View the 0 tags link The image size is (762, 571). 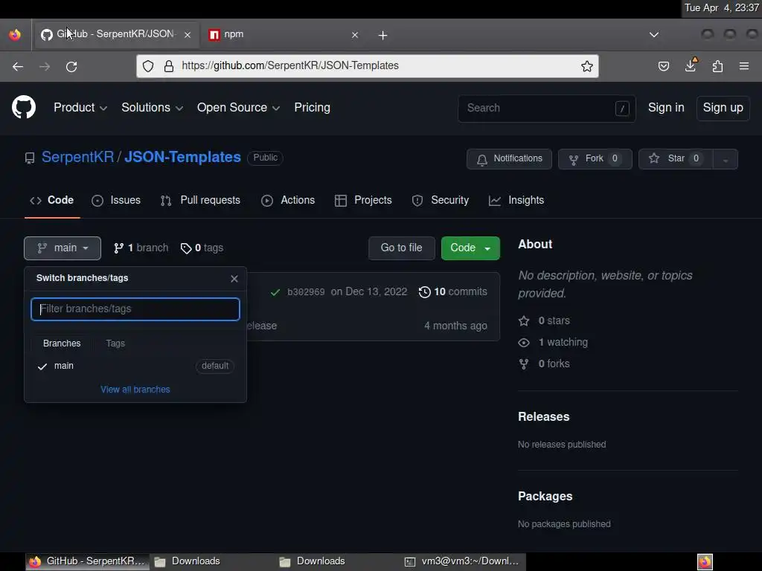tap(202, 248)
